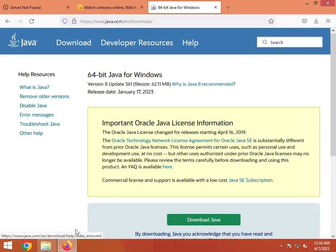The height and width of the screenshot is (252, 336).
Task: Click the Java logo in header
Action: click(x=23, y=40)
